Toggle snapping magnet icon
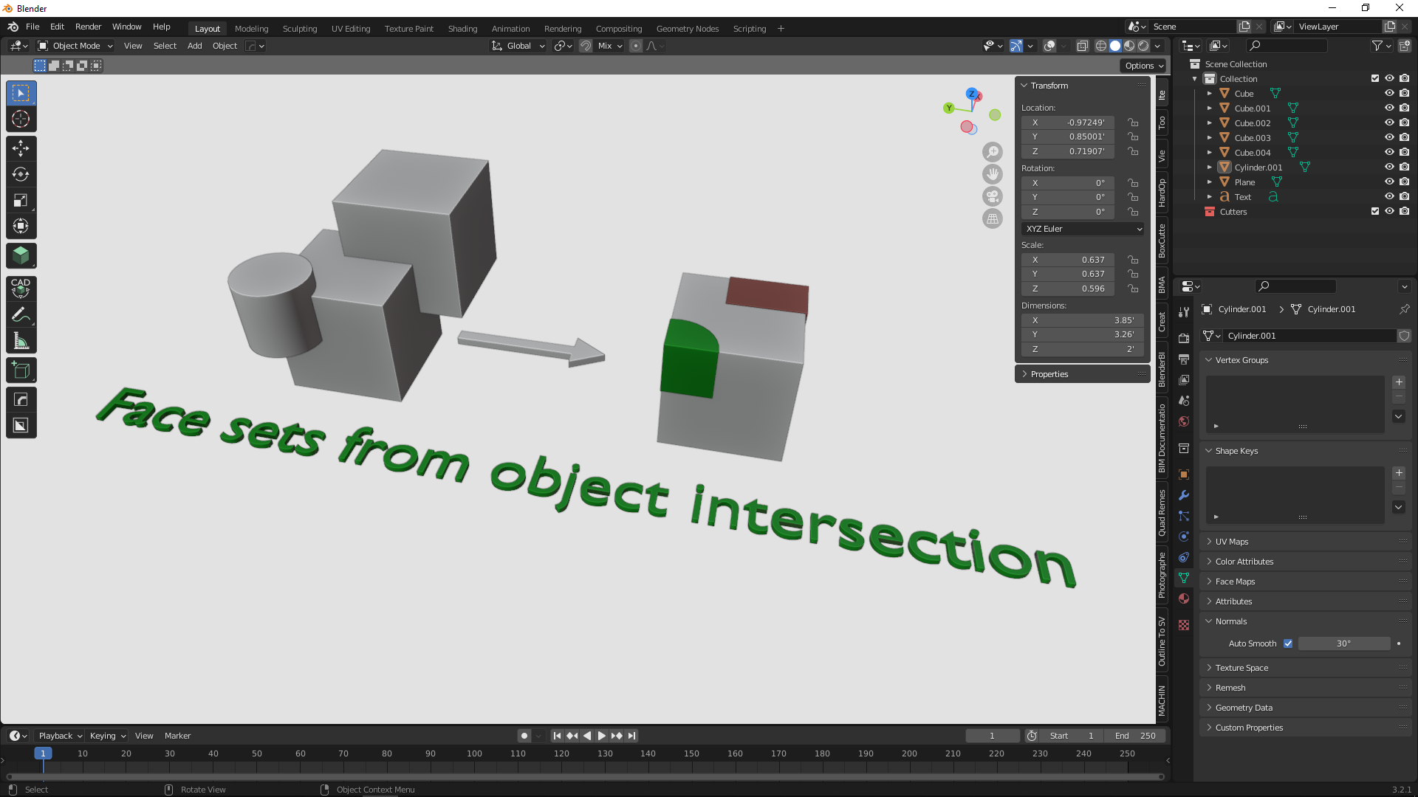 tap(586, 46)
